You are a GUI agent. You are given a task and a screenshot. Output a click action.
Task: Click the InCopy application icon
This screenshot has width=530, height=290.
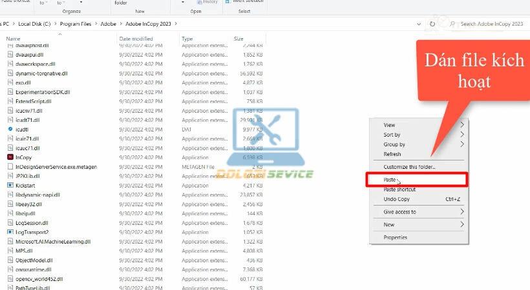click(x=10, y=157)
